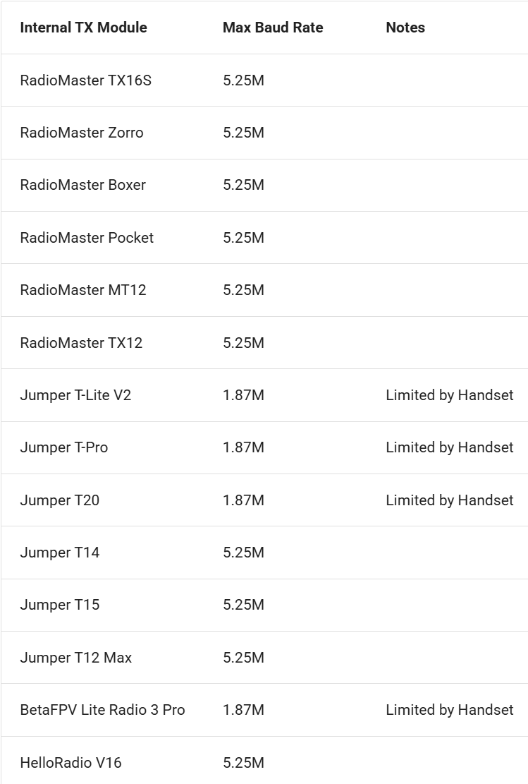Select the RadioMaster Zorro cell
The image size is (528, 784).
[x=82, y=133]
